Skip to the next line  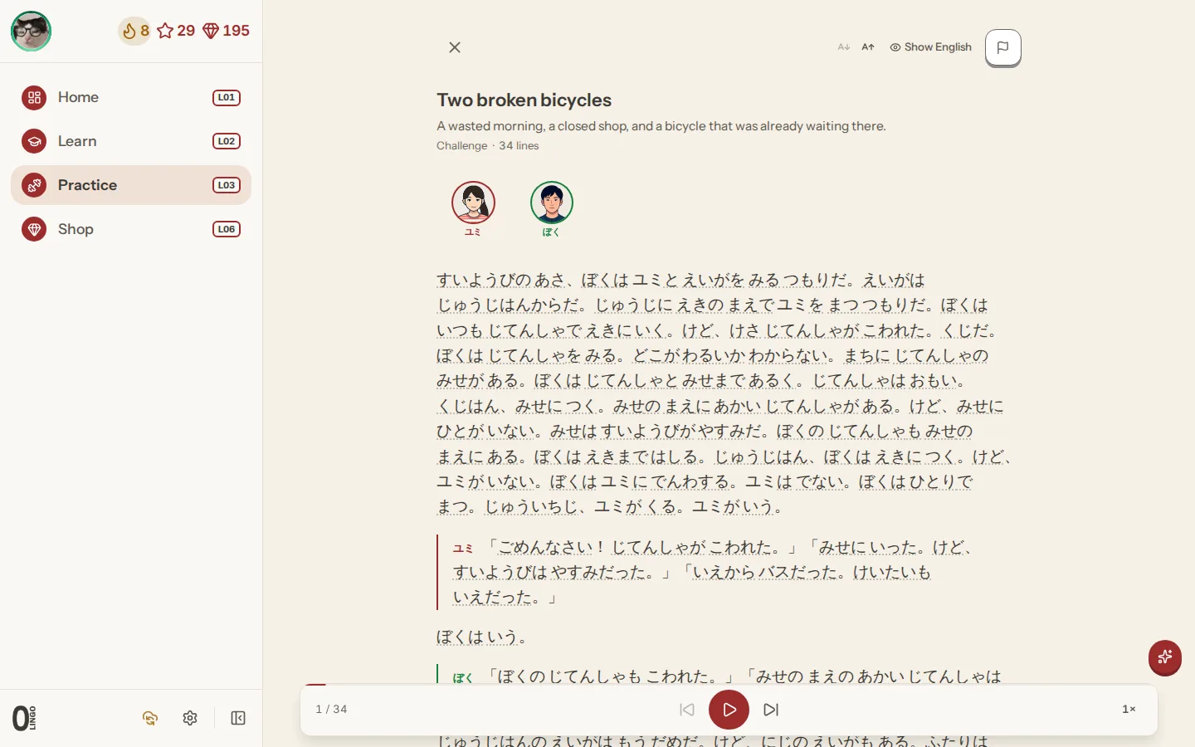coord(771,710)
